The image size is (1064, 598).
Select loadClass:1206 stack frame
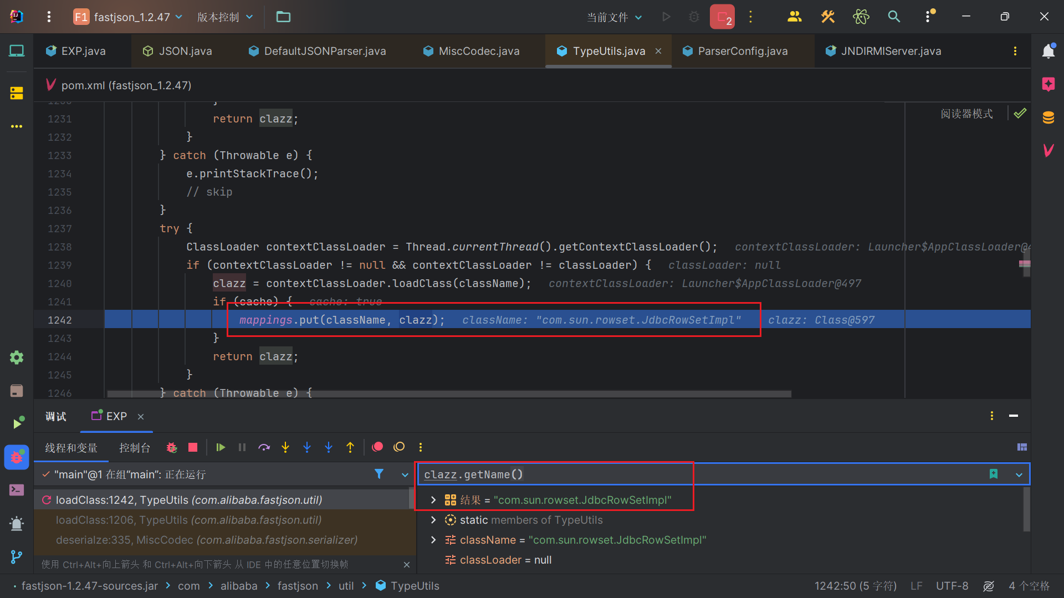(225, 520)
